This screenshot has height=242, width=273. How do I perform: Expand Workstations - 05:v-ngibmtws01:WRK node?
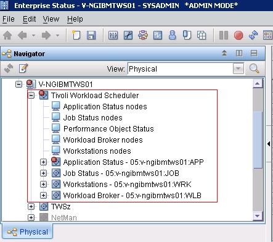coord(43,184)
